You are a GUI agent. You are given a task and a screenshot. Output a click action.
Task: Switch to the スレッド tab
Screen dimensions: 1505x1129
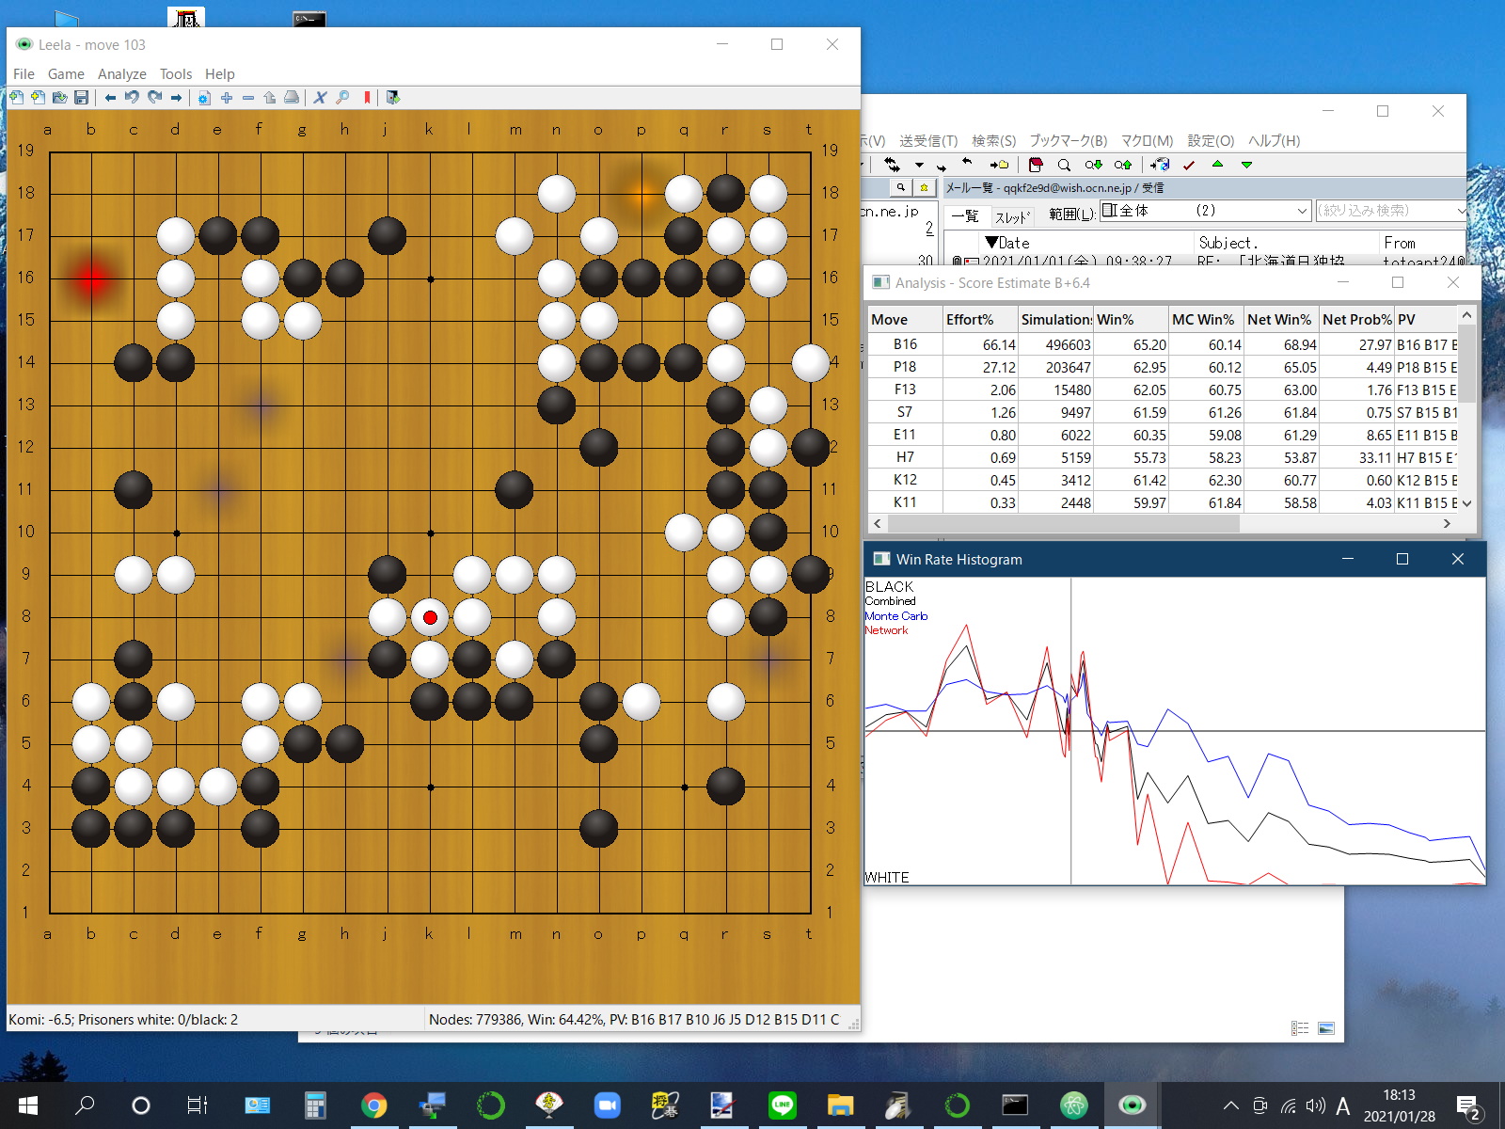pos(1012,216)
